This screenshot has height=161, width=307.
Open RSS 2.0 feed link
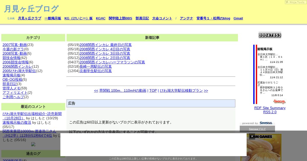[270, 112]
